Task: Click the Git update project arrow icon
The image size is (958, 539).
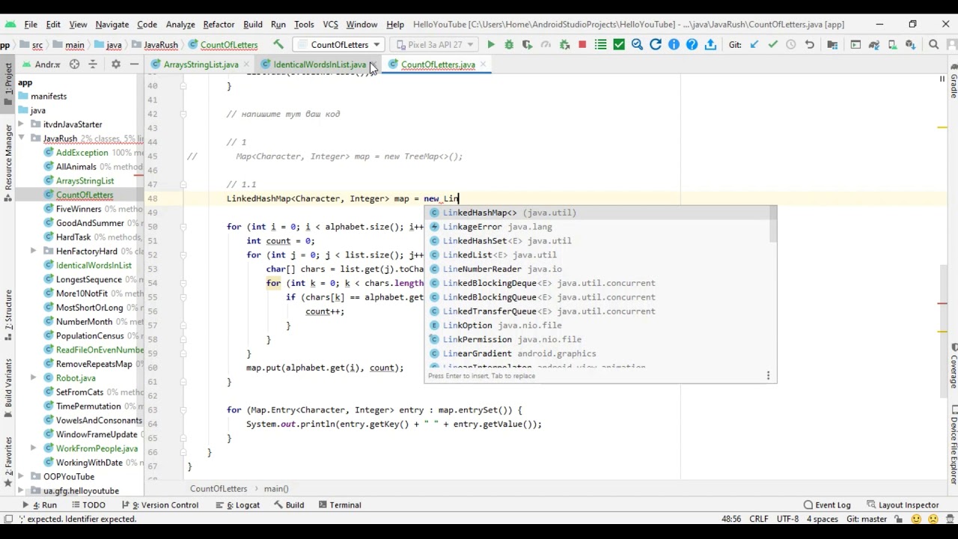Action: coord(754,45)
